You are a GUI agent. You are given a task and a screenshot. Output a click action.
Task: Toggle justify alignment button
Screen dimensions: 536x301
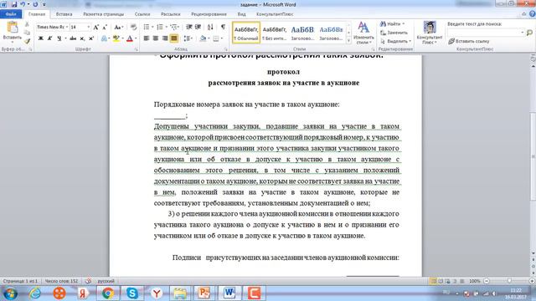point(174,38)
